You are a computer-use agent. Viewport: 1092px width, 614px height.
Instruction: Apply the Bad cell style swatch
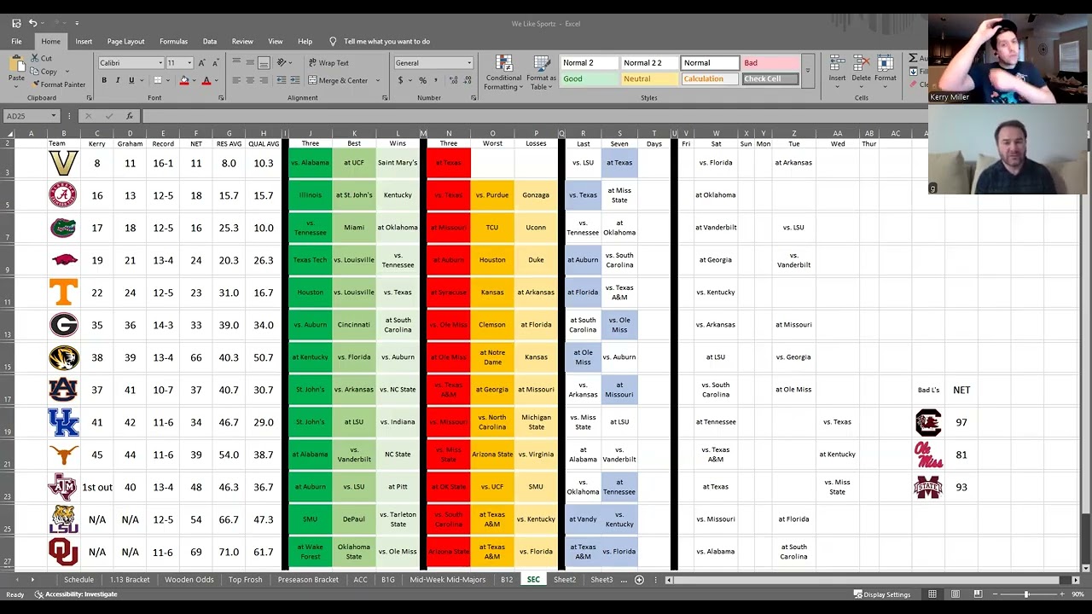pos(770,62)
